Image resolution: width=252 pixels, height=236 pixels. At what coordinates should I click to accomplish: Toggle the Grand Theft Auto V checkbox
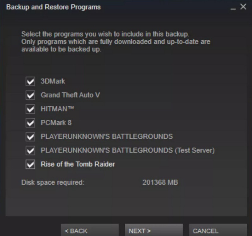tap(30, 95)
